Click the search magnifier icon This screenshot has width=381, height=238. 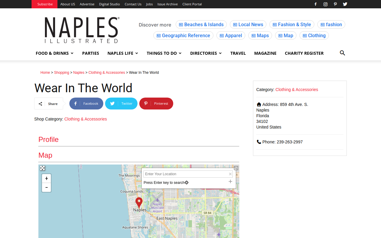[x=342, y=53]
